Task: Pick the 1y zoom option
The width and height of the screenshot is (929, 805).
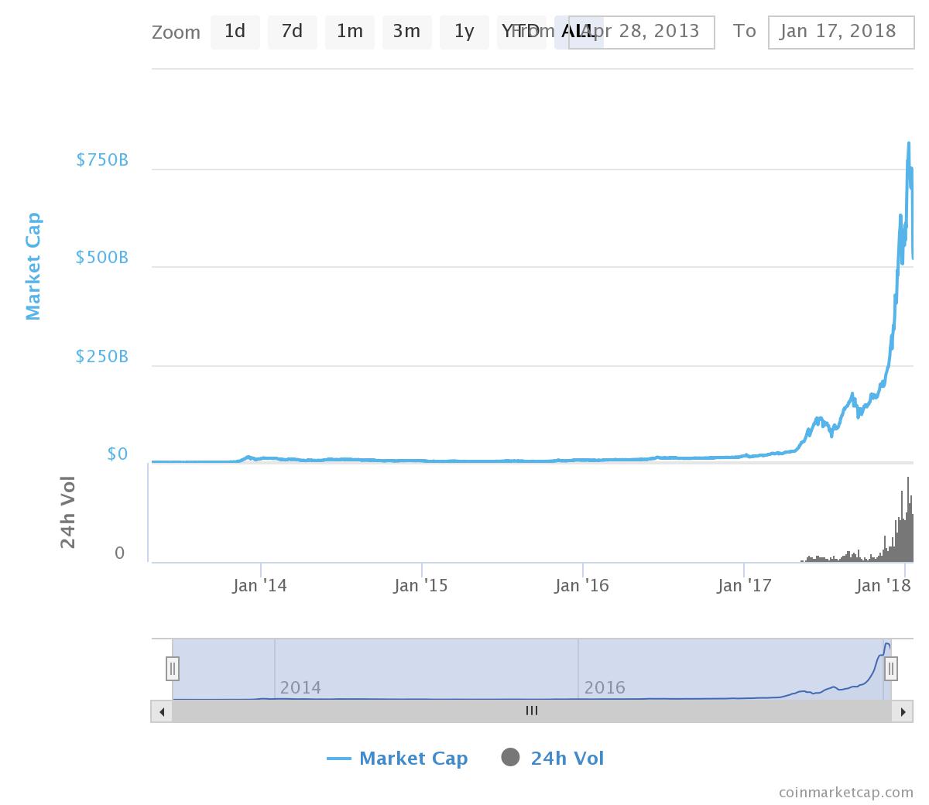Action: click(x=464, y=32)
